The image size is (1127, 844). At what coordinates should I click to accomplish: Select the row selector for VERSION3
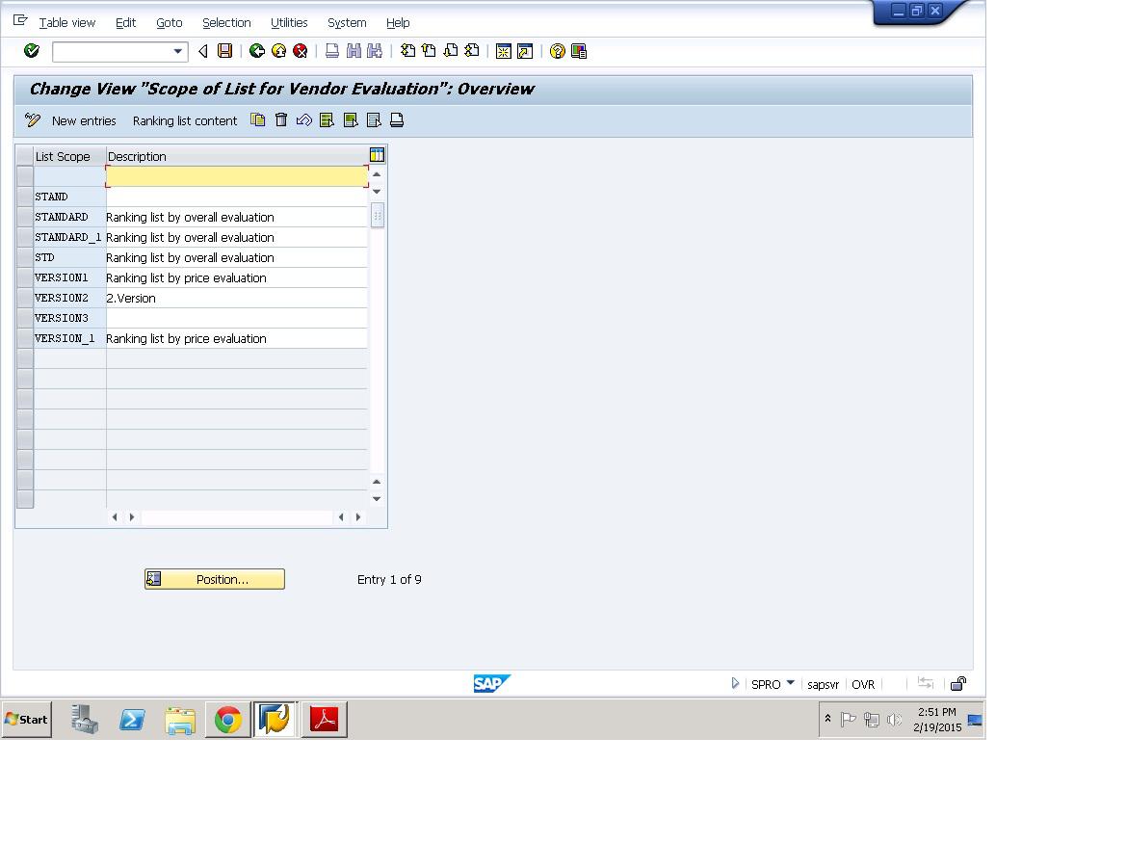[x=25, y=318]
